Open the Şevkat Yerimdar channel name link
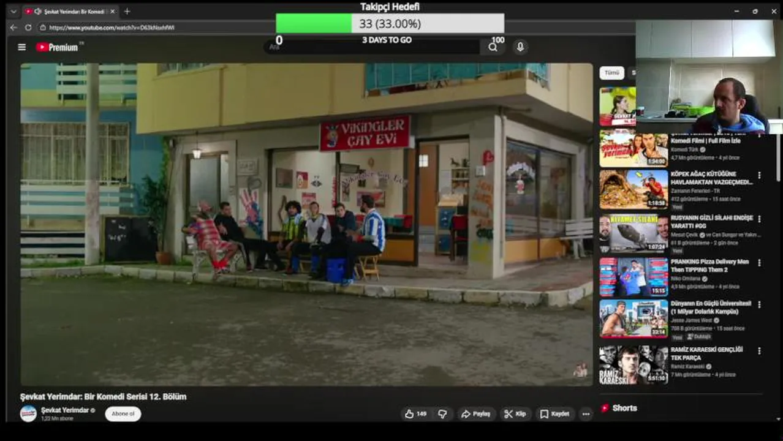 pyautogui.click(x=65, y=410)
